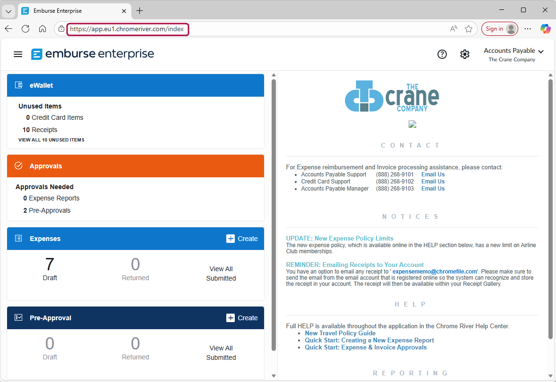
Task: Open the New Travel Policy Guide link
Action: point(340,333)
